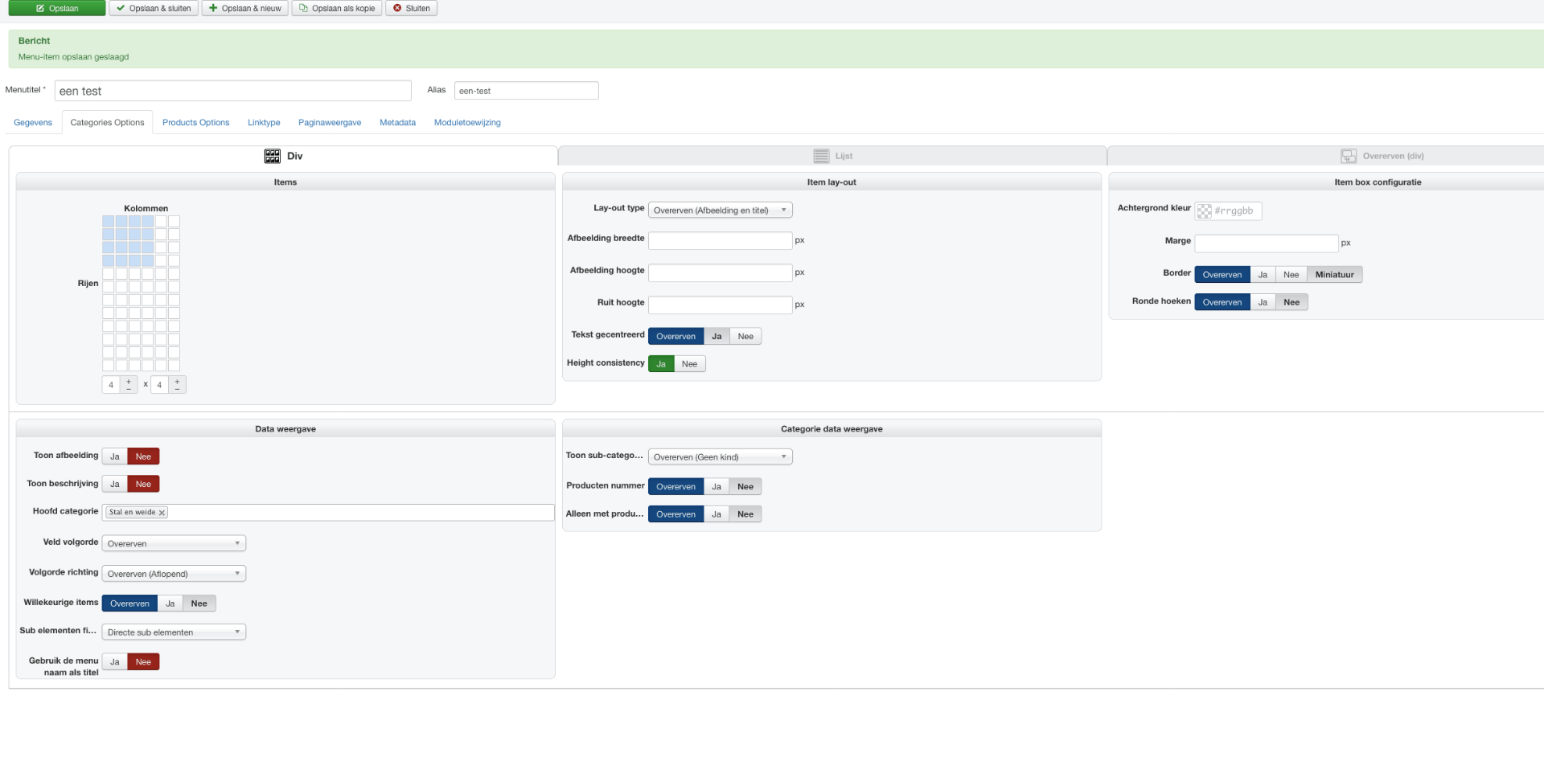Screen dimensions: 1544x757
Task: Set Border to Overerven
Action: point(1222,275)
